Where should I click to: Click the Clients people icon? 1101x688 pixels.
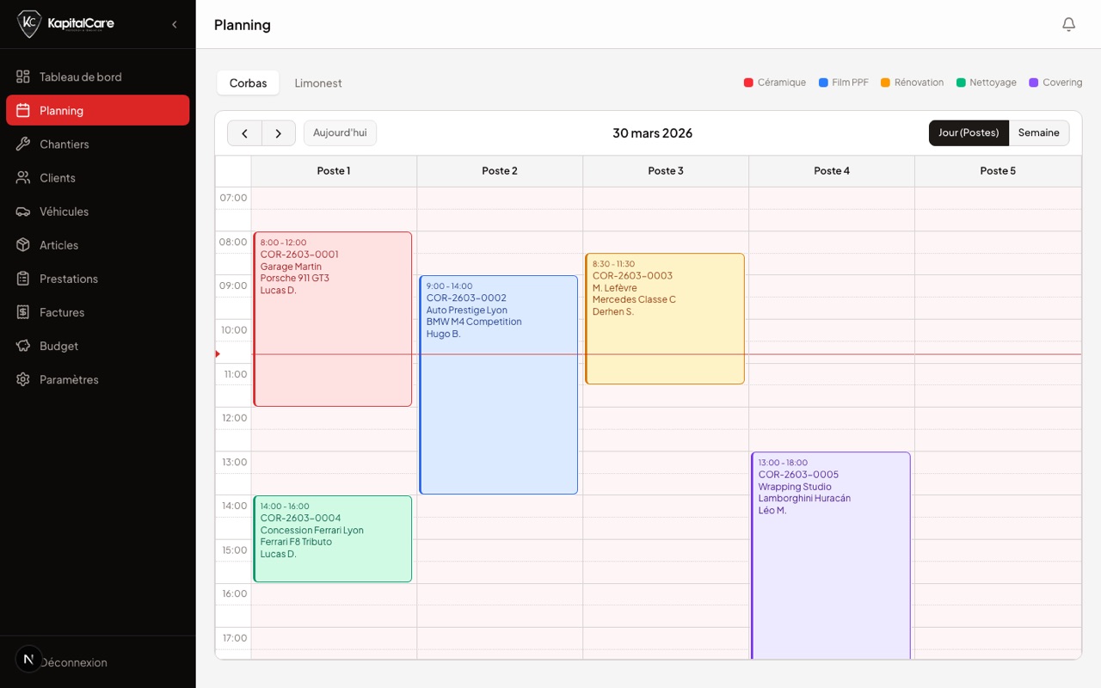23,177
